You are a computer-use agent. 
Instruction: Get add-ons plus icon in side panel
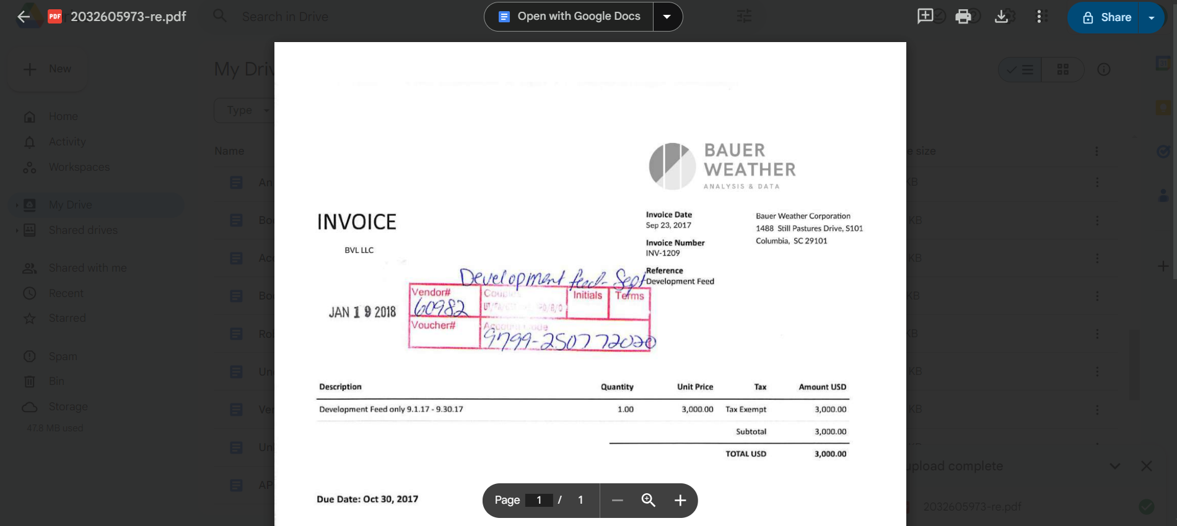(1163, 266)
